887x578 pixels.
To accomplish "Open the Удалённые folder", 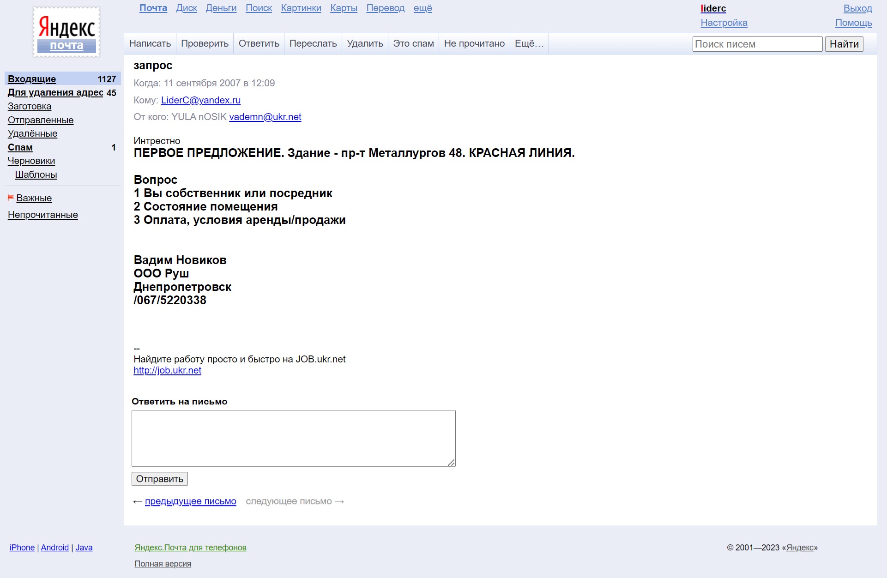I will click(33, 133).
